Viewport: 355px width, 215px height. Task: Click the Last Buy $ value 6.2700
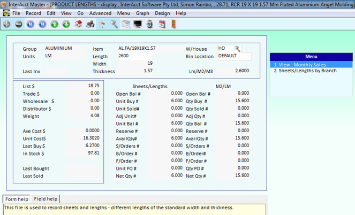93,145
